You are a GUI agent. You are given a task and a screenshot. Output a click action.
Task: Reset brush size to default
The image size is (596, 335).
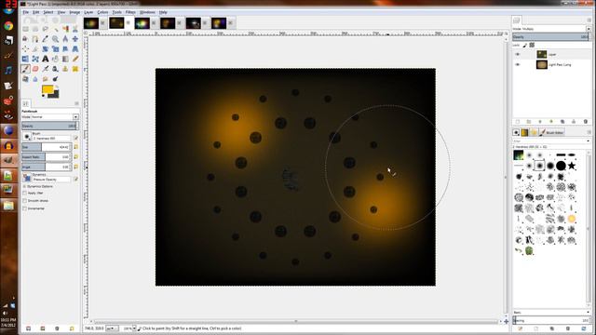(76, 147)
